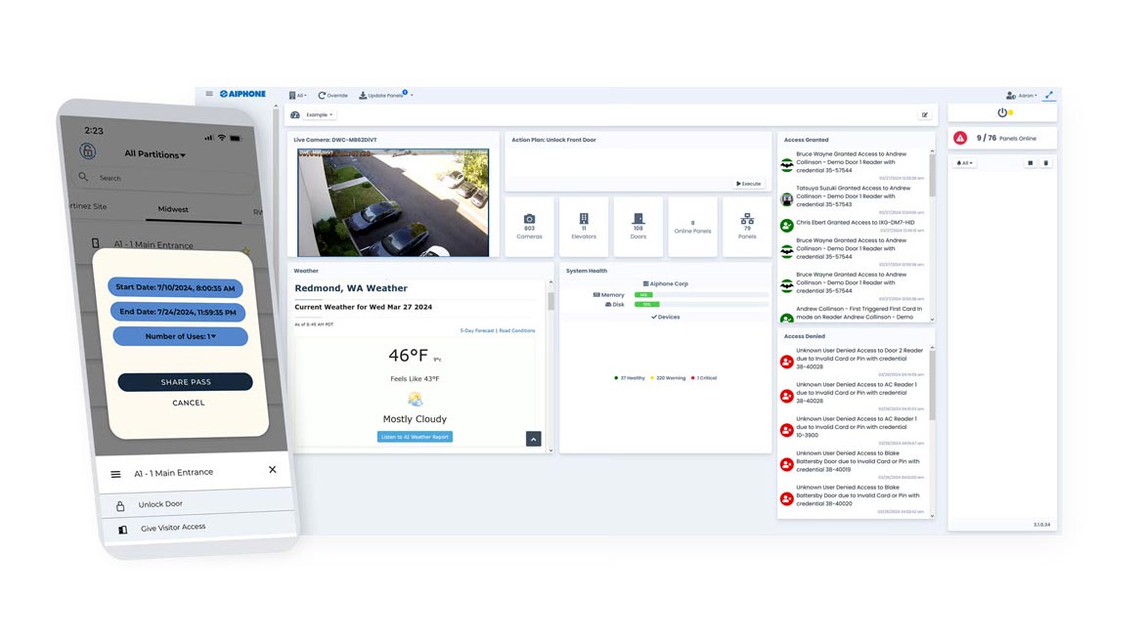Click the 9 / 76 Panels Online text

[1006, 138]
